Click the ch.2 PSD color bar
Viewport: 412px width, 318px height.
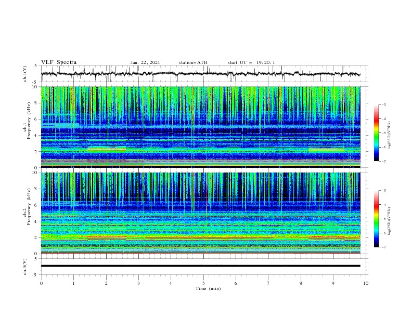pyautogui.click(x=377, y=219)
